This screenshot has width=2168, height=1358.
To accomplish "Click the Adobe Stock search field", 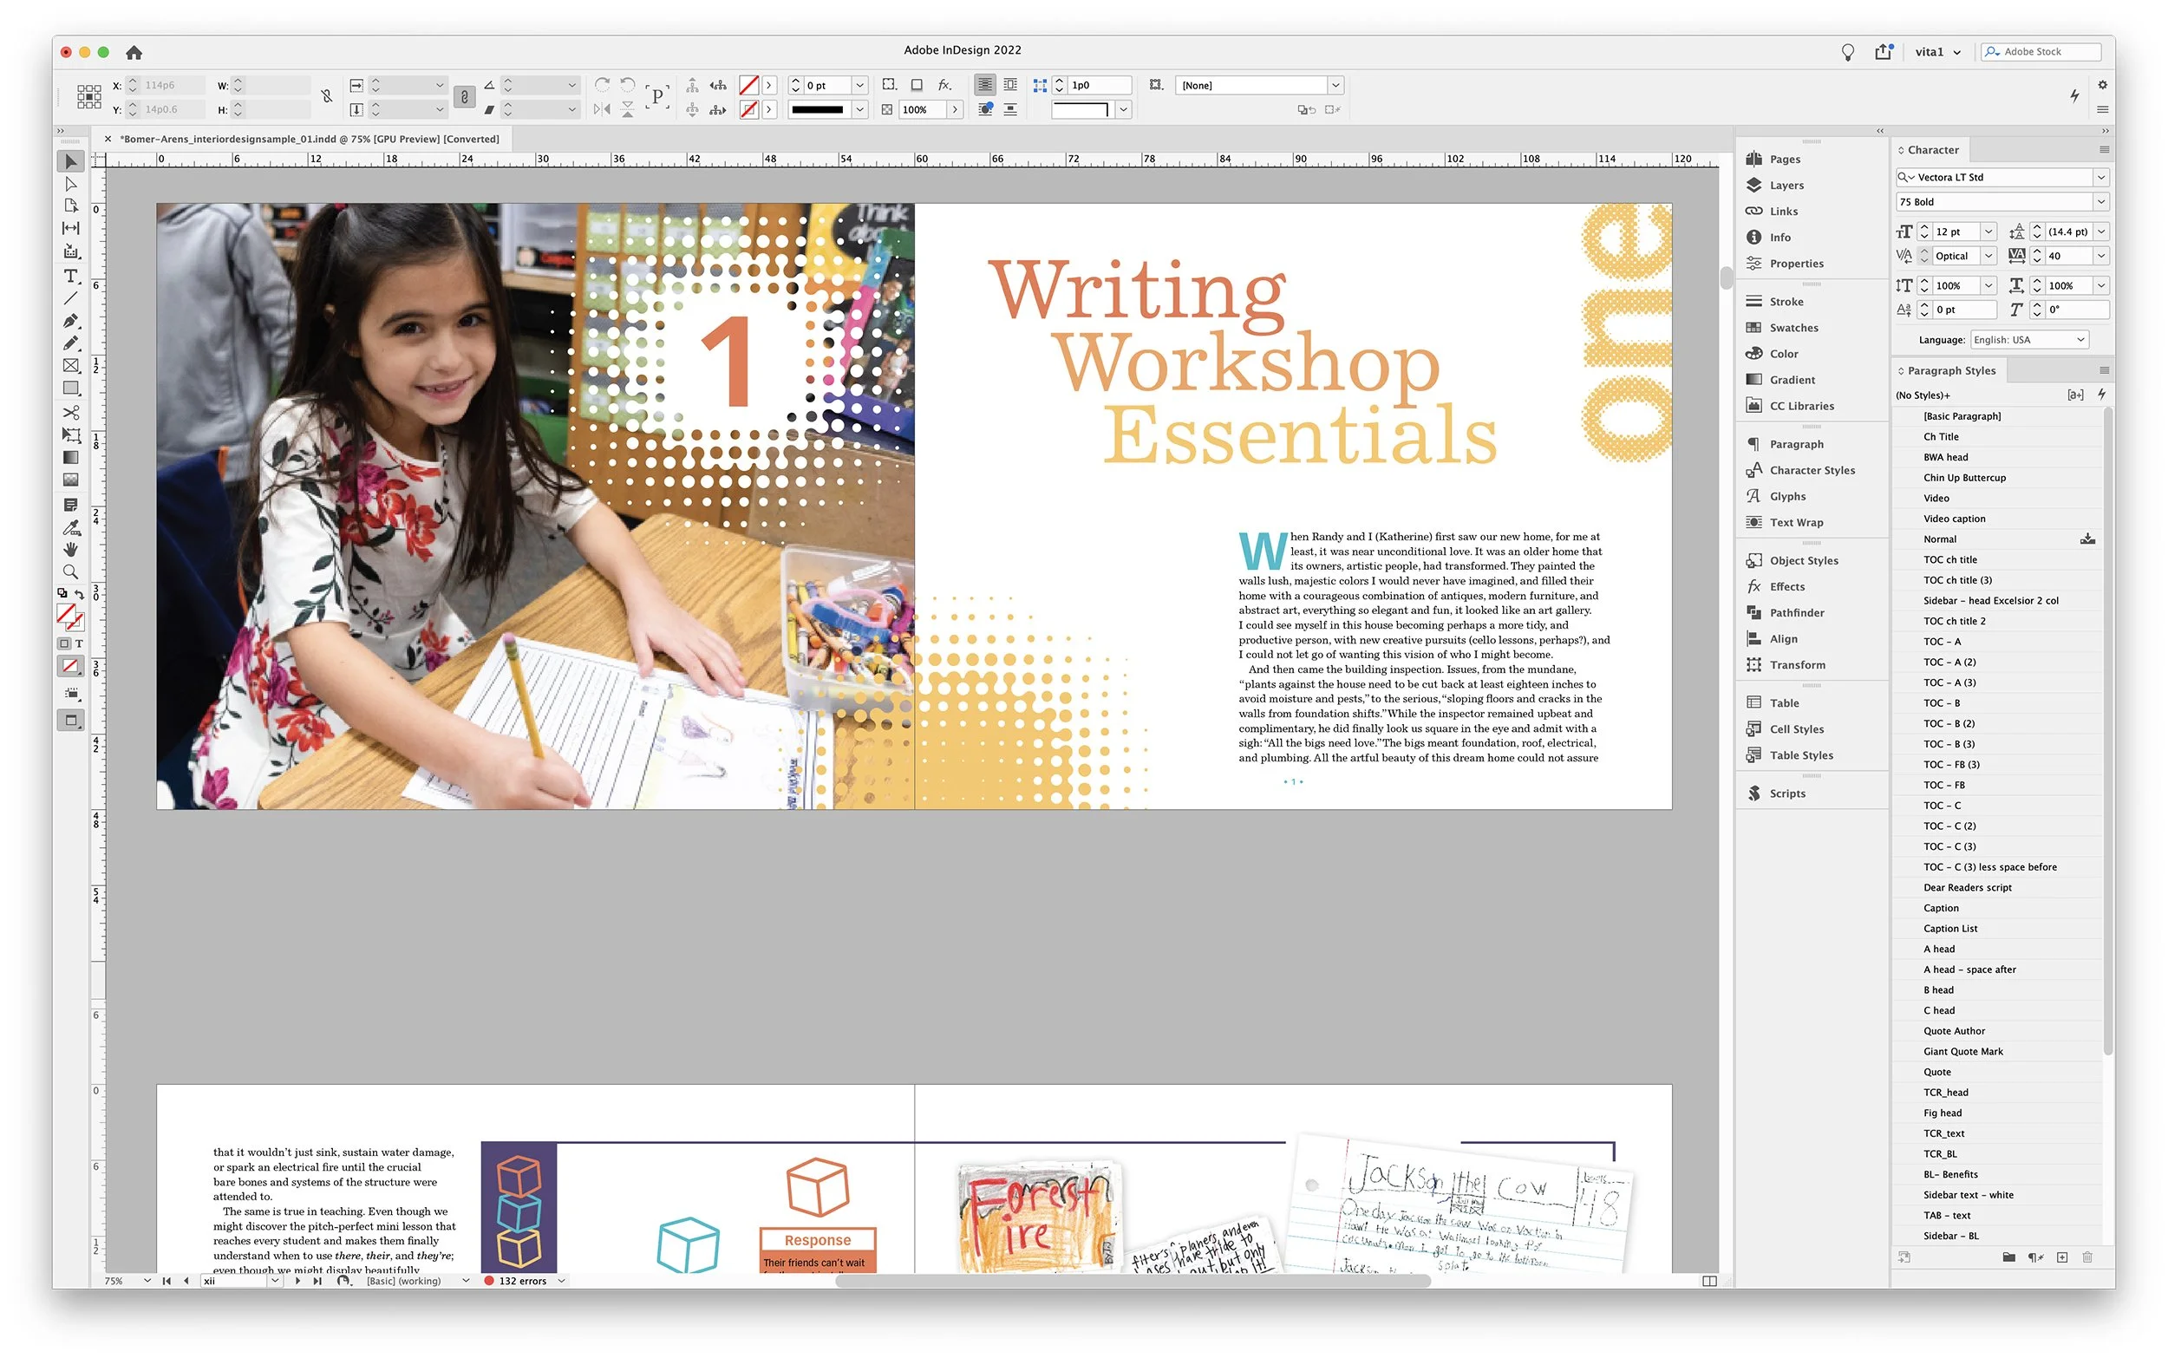I will click(x=2046, y=52).
